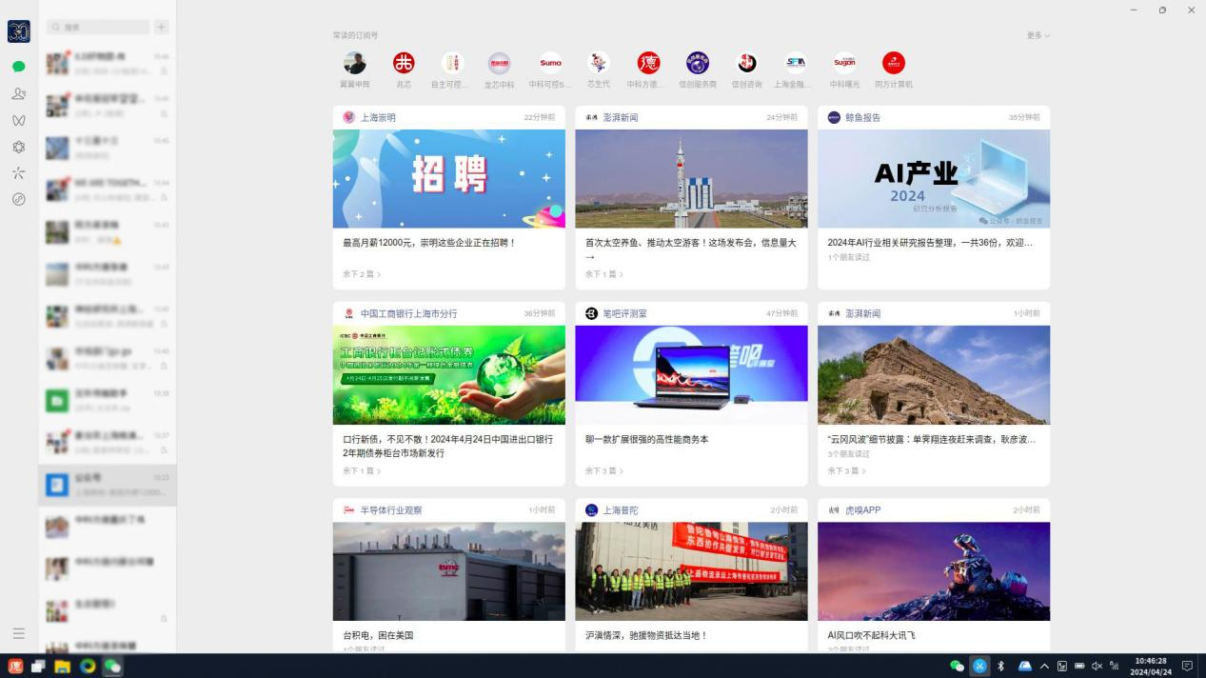Open the profile avatar in WeChat sidebar
The image size is (1206, 678).
point(18,31)
